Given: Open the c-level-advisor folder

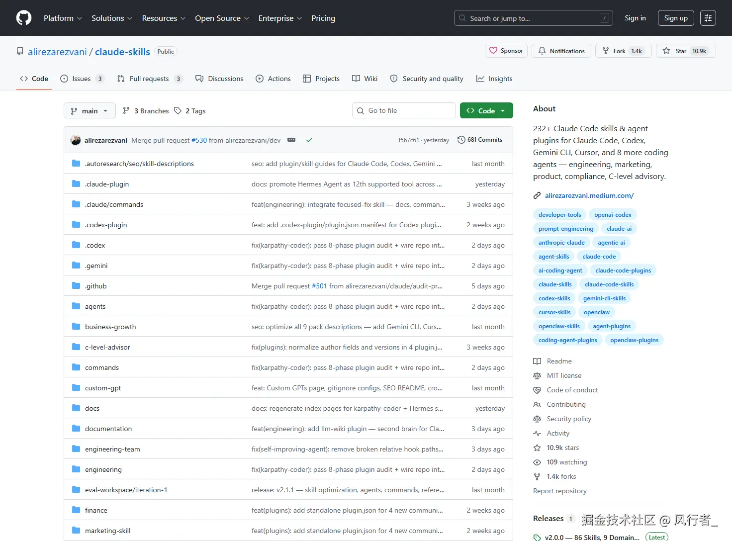Looking at the screenshot, I should (107, 347).
